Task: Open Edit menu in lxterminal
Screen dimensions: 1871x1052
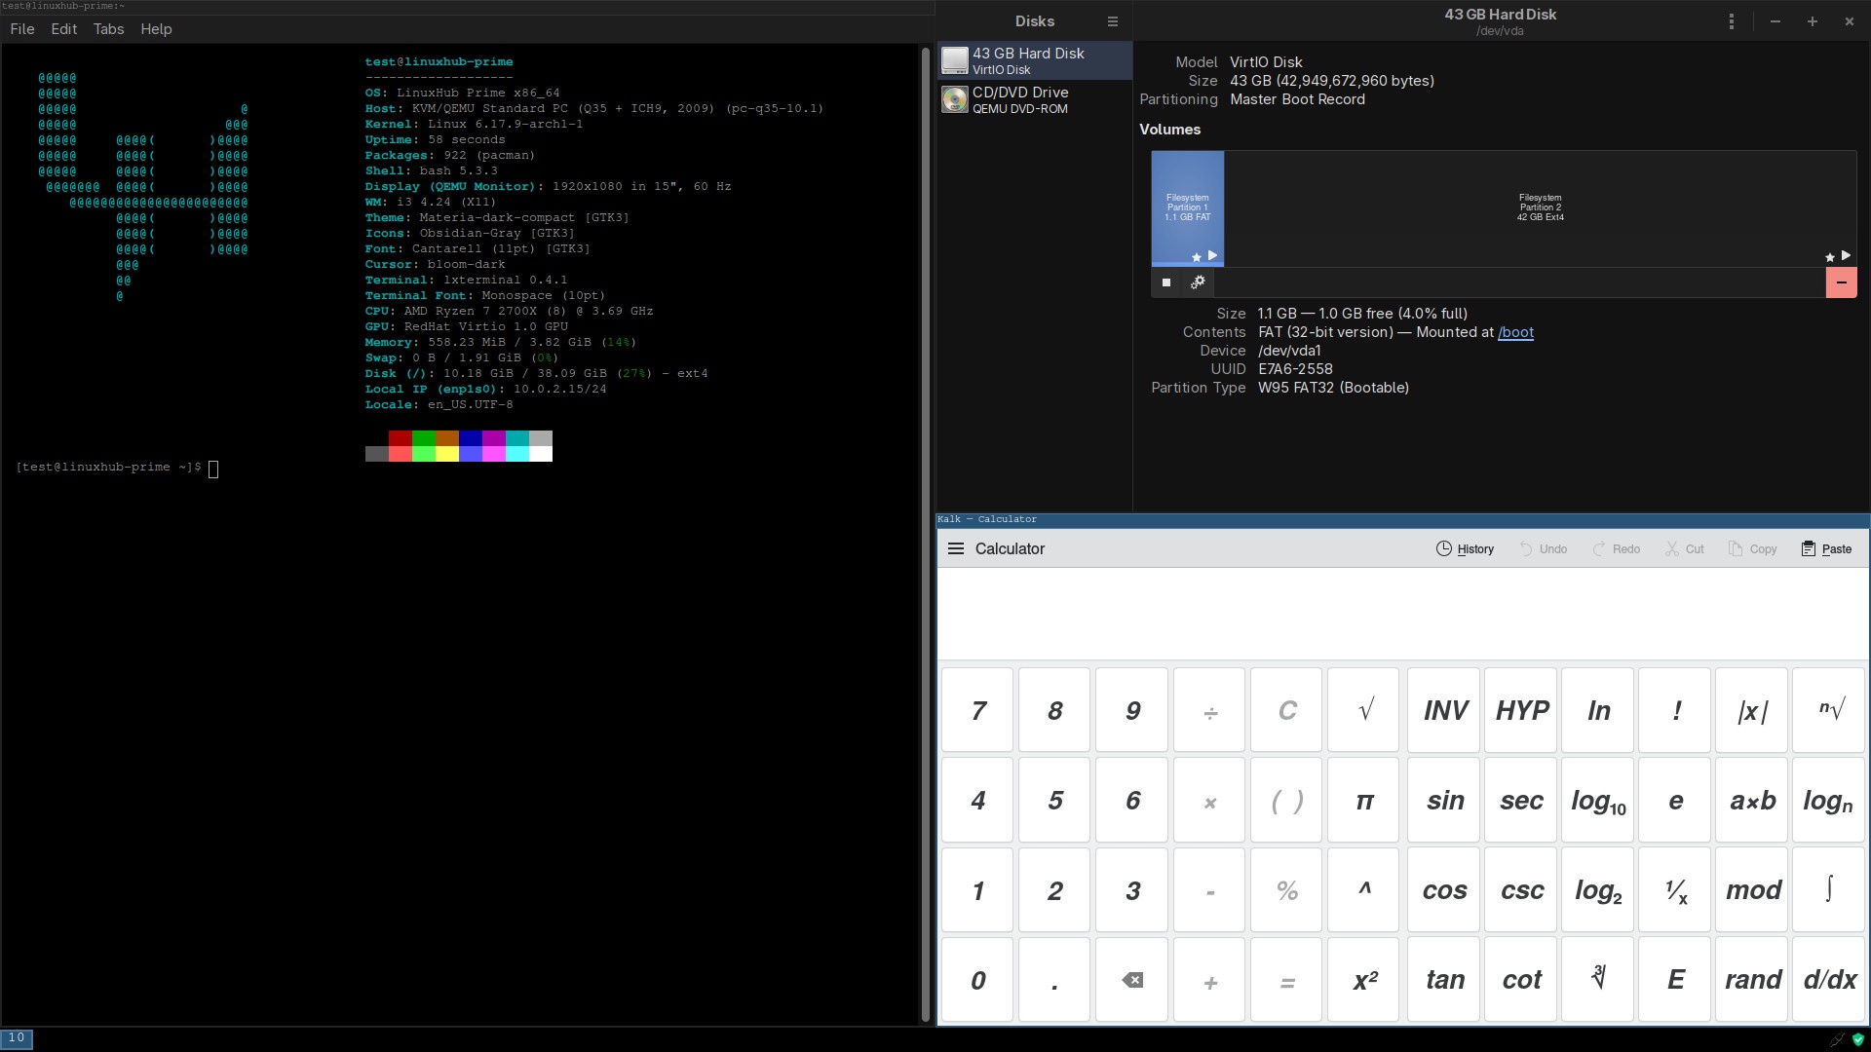Action: (64, 29)
